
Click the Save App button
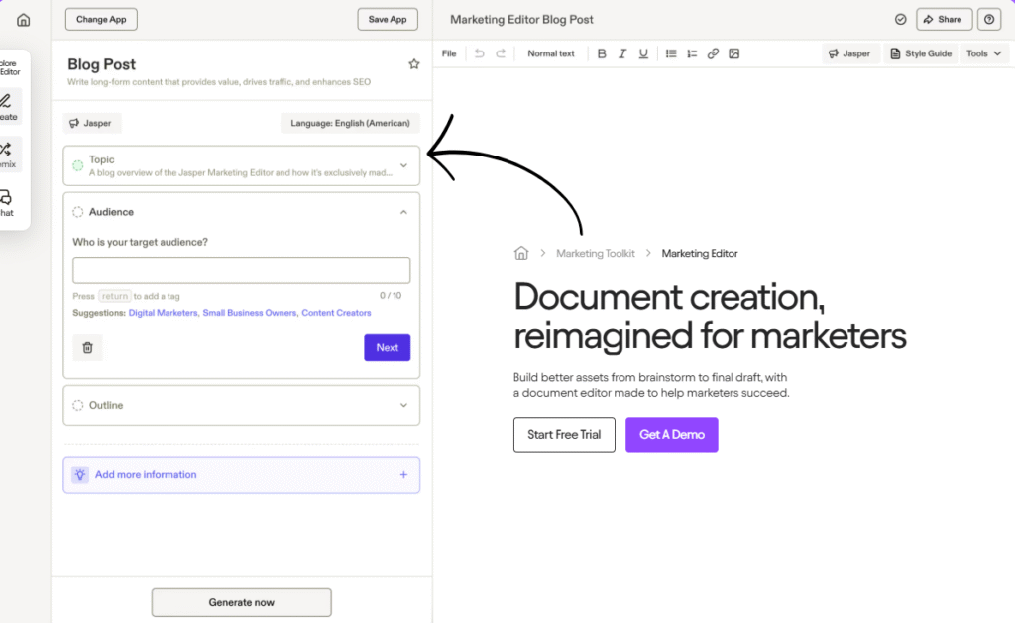click(388, 20)
